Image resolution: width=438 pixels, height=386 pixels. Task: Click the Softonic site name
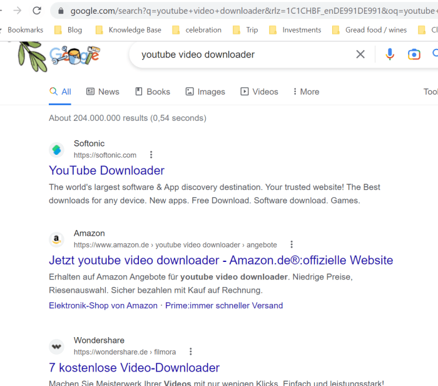point(89,143)
